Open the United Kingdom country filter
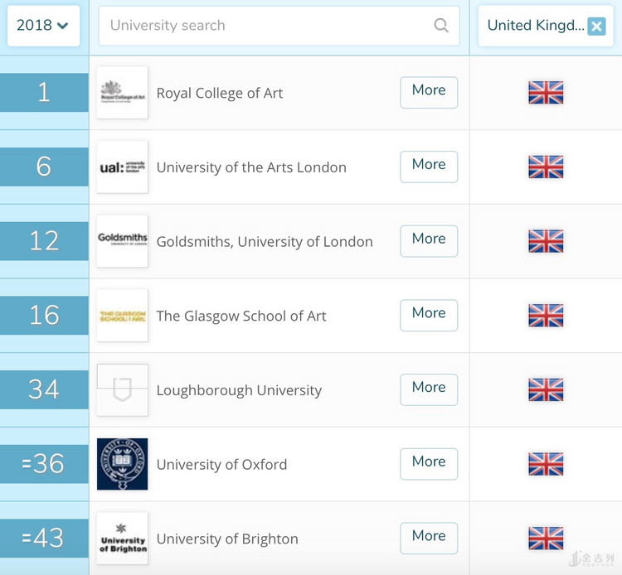This screenshot has height=575, width=622. [x=546, y=26]
